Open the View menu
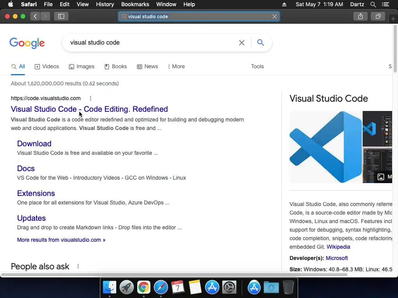Viewport: 398px width, 298px height. coord(83,4)
